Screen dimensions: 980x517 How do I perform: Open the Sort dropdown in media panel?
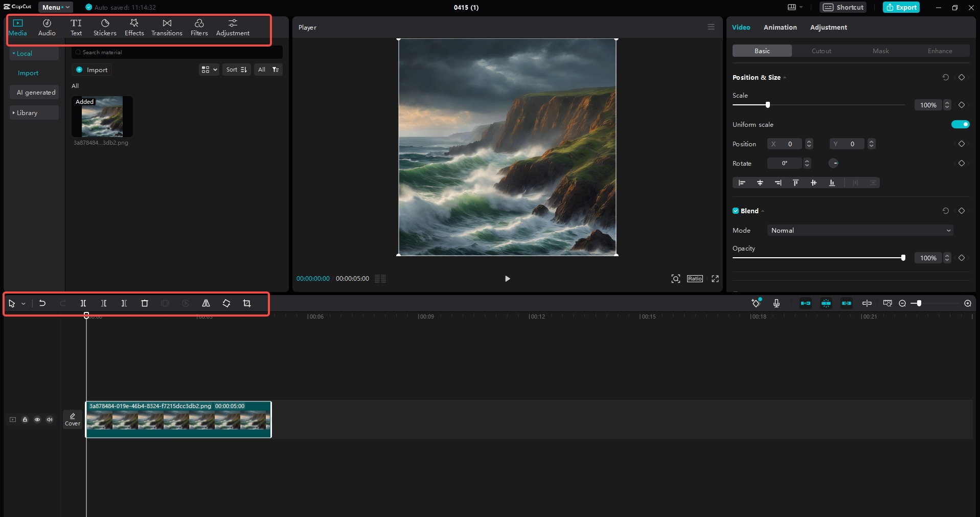point(236,70)
